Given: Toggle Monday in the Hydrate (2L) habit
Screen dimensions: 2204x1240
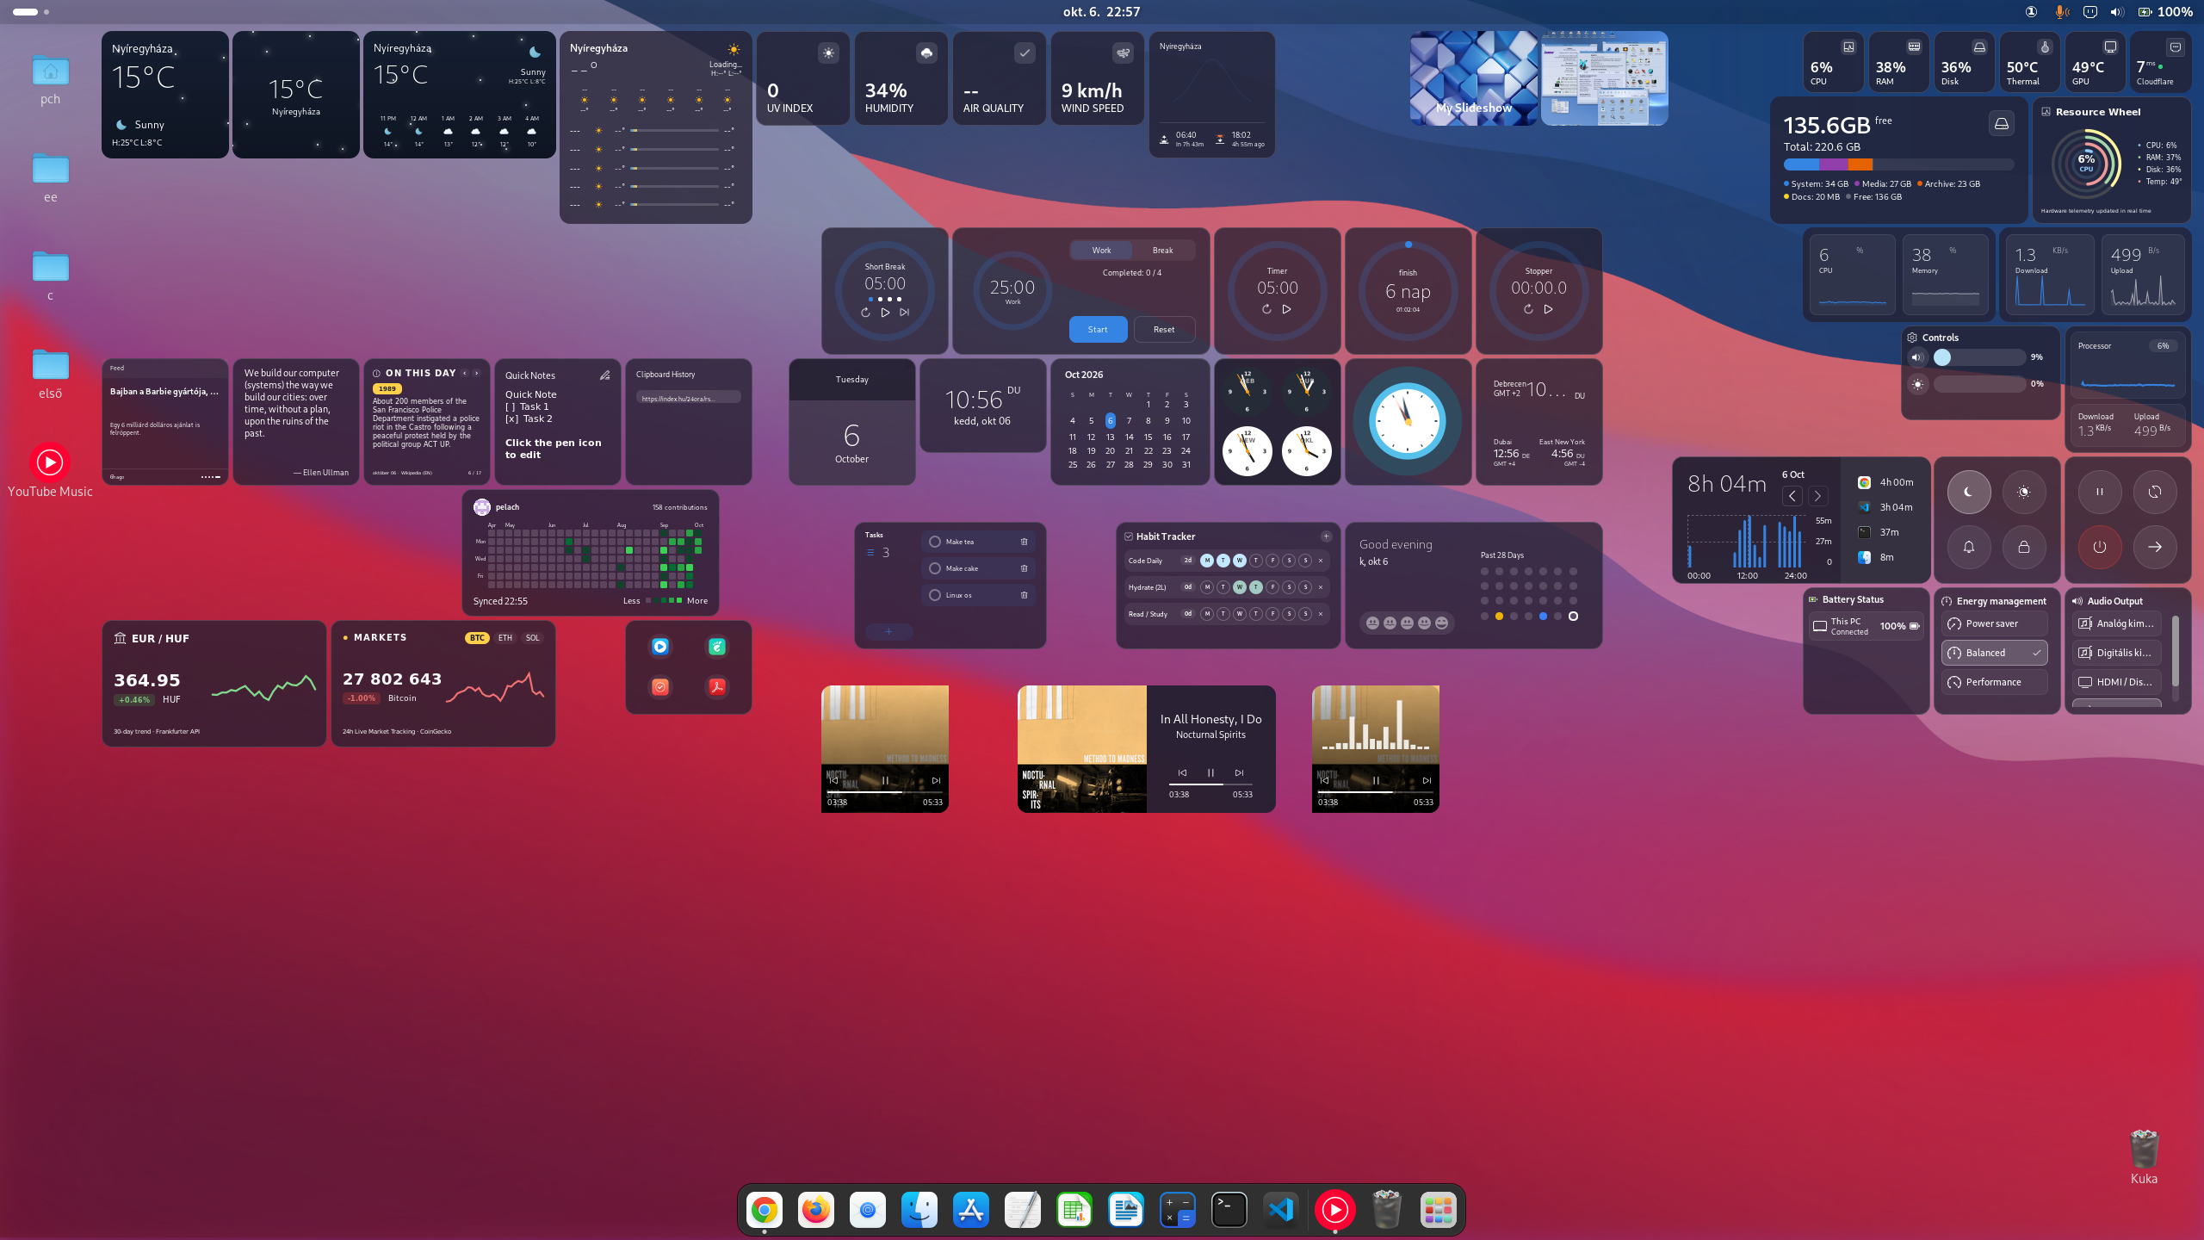Looking at the screenshot, I should (x=1206, y=587).
